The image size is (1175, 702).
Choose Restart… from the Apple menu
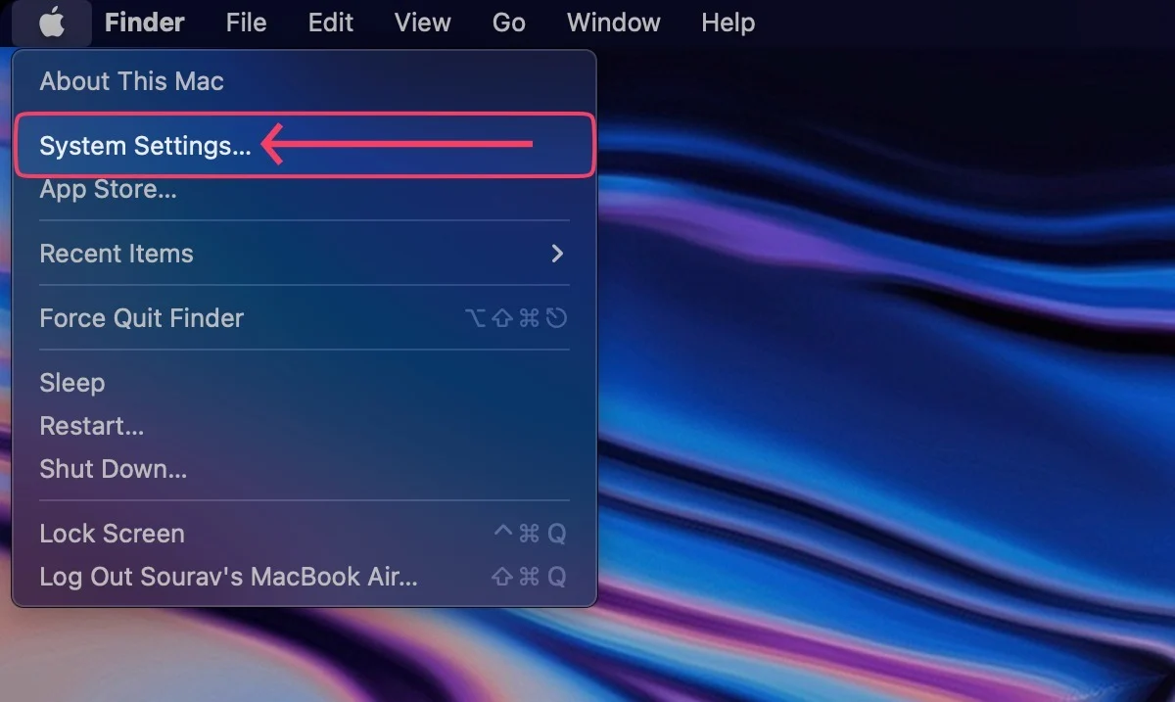click(304, 426)
